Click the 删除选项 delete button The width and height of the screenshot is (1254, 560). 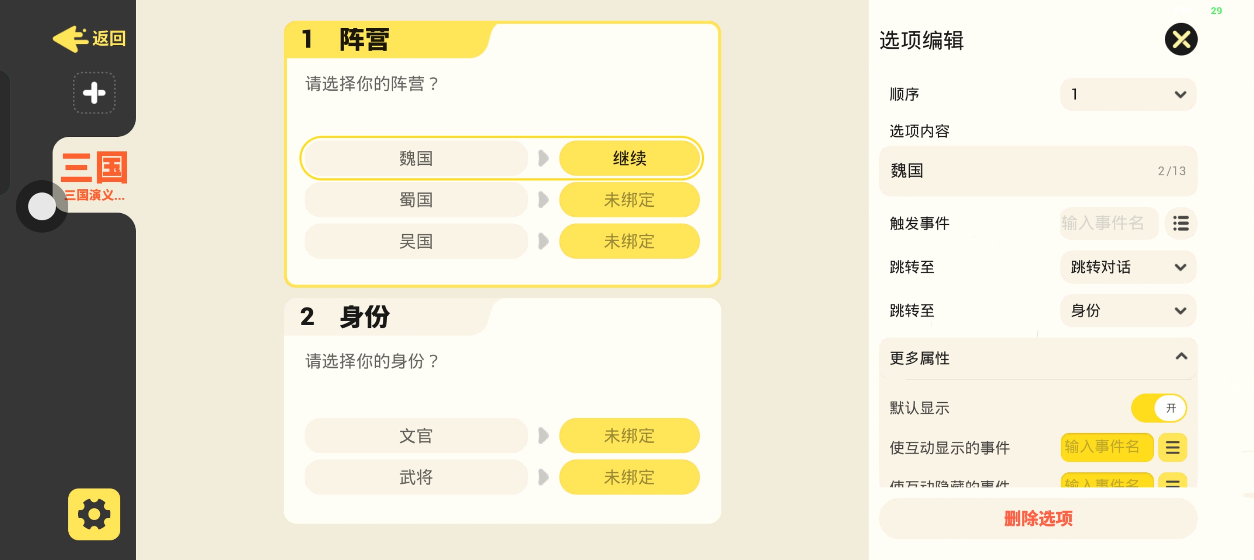point(1038,518)
